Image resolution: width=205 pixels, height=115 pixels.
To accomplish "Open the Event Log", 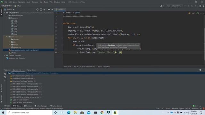I will (197, 106).
